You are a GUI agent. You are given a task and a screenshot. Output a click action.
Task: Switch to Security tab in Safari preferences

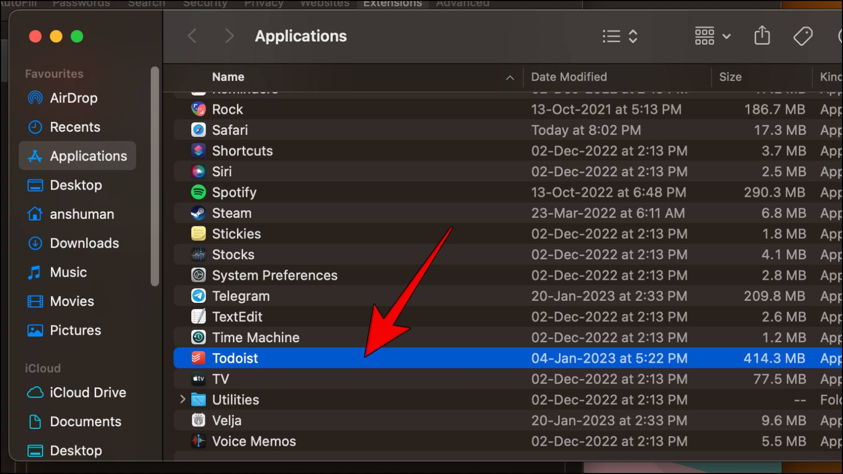pos(205,4)
